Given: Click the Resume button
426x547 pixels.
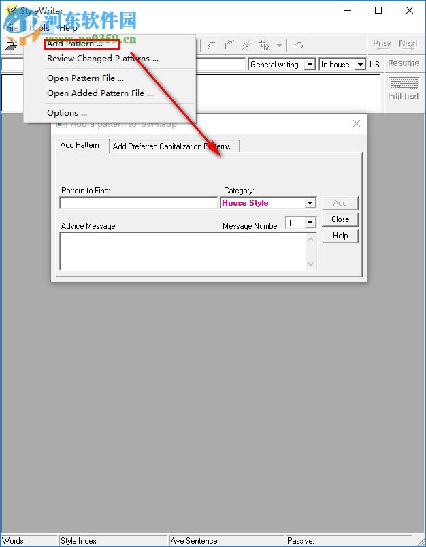Looking at the screenshot, I should click(404, 63).
